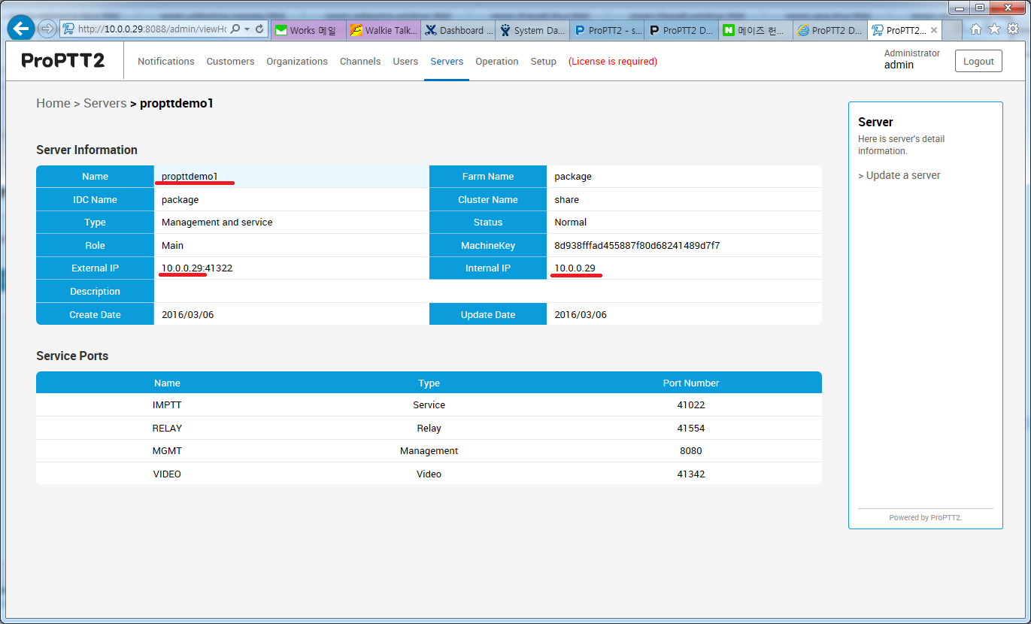Open the browser Home icon
Viewport: 1031px width, 624px height.
click(975, 29)
